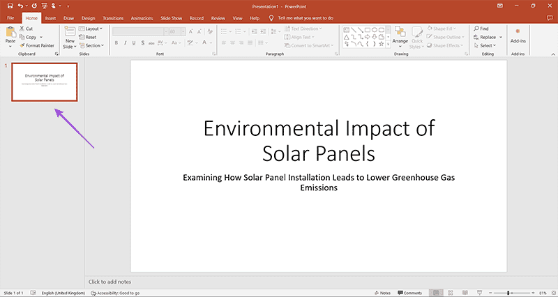Screen dimensions: 558x297
Task: Click the Save icon in quick access toolbar
Action: (10, 5)
